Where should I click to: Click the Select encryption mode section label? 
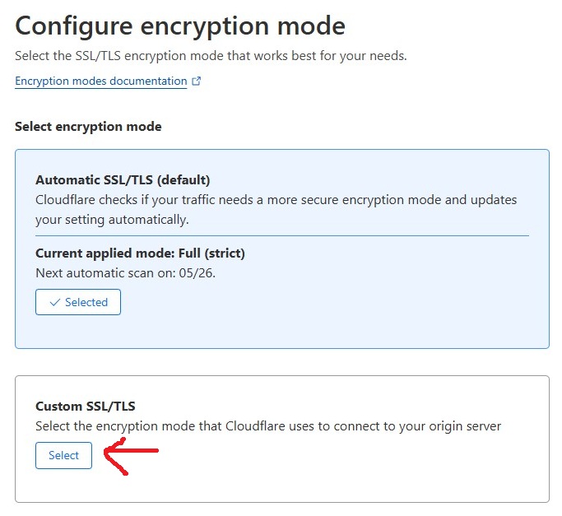[88, 127]
